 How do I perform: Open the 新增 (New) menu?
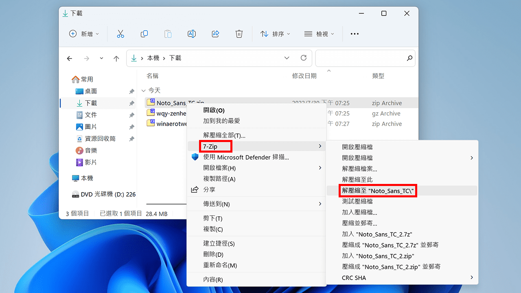point(84,34)
